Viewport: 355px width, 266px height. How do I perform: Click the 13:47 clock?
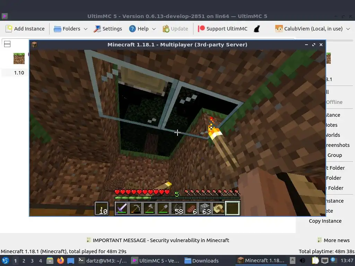[347, 260]
